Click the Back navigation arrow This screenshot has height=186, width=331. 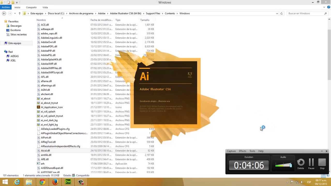(4, 13)
